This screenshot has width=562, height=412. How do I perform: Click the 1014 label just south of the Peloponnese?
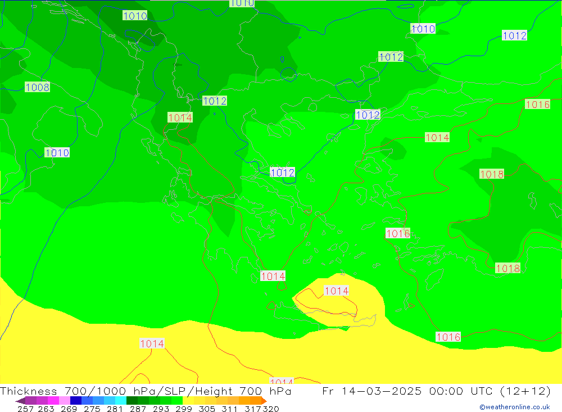click(273, 276)
